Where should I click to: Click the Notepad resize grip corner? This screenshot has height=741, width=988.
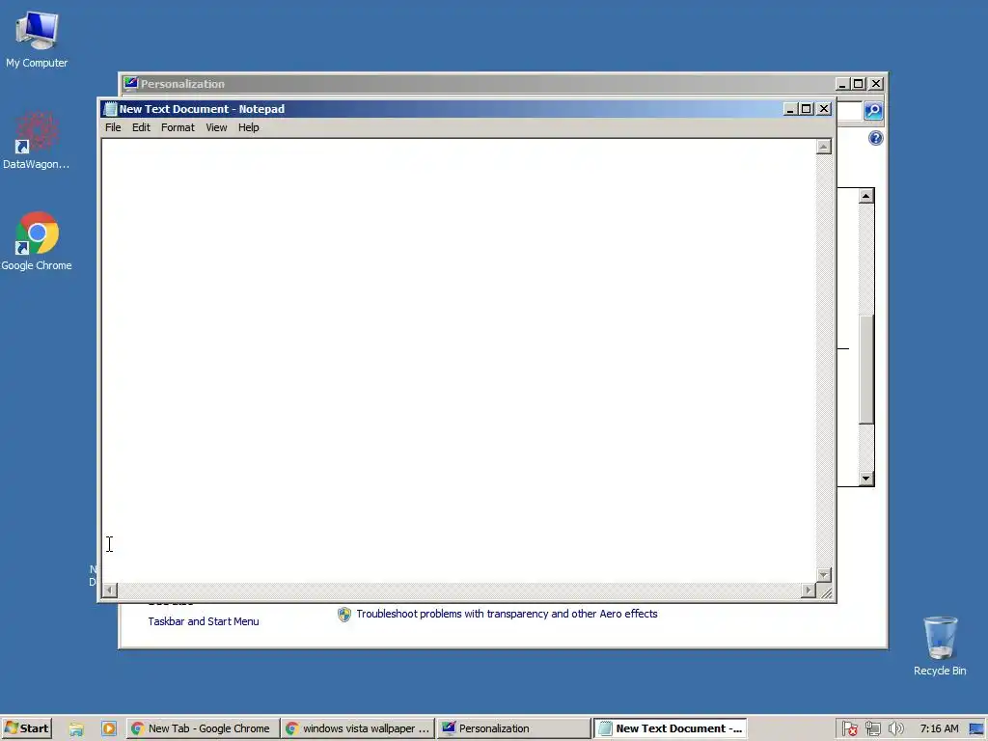click(x=826, y=591)
